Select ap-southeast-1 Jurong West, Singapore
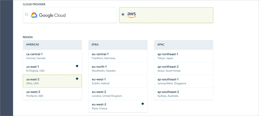The width and height of the screenshot is (259, 116). pos(183,81)
